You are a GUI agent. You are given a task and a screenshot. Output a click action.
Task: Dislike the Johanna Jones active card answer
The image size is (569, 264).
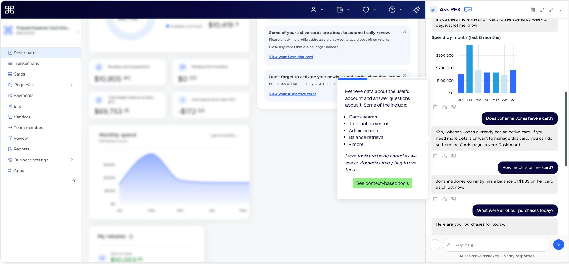click(454, 156)
